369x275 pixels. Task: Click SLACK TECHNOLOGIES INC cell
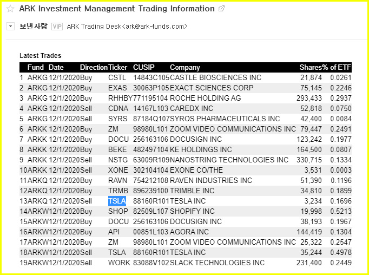point(217,263)
